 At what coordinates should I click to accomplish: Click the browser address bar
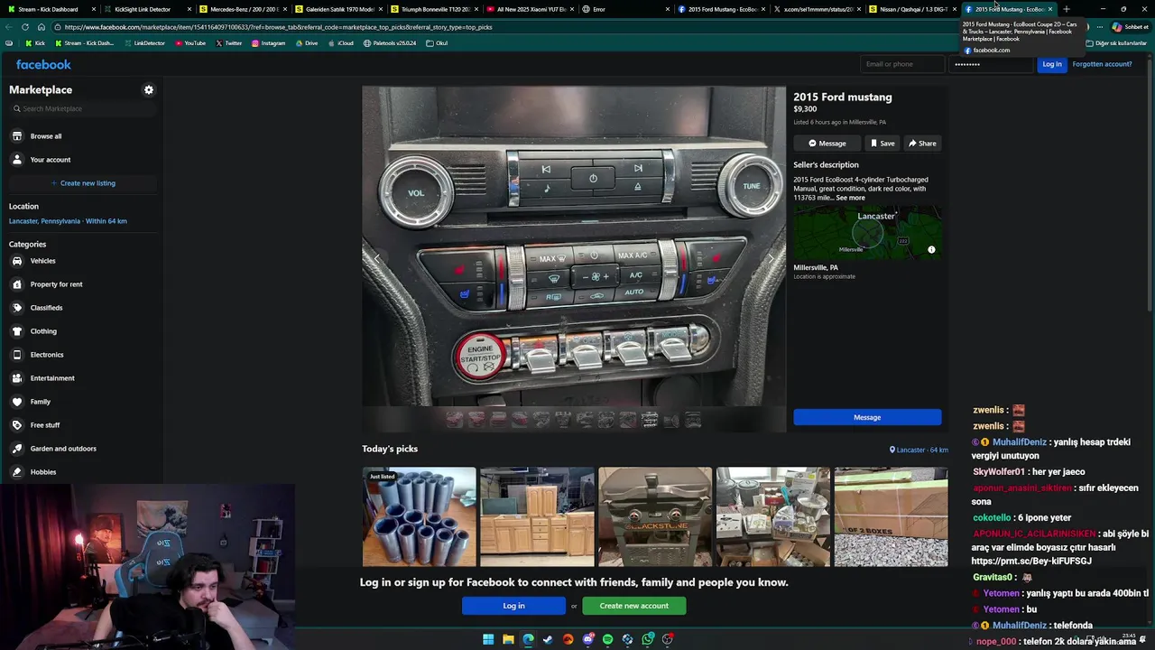[505, 27]
